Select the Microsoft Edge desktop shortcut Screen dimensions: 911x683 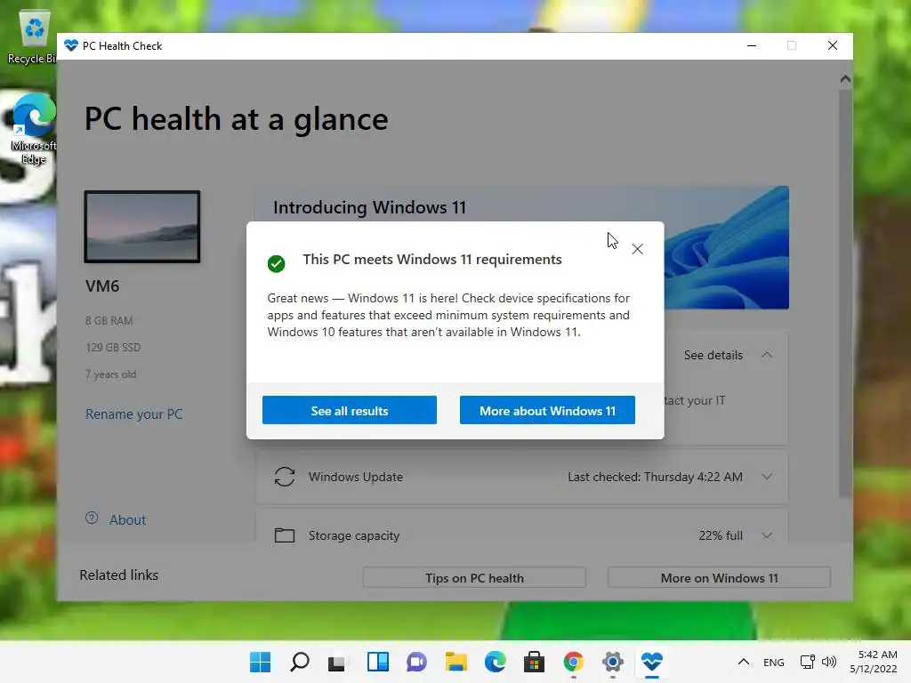34,129
